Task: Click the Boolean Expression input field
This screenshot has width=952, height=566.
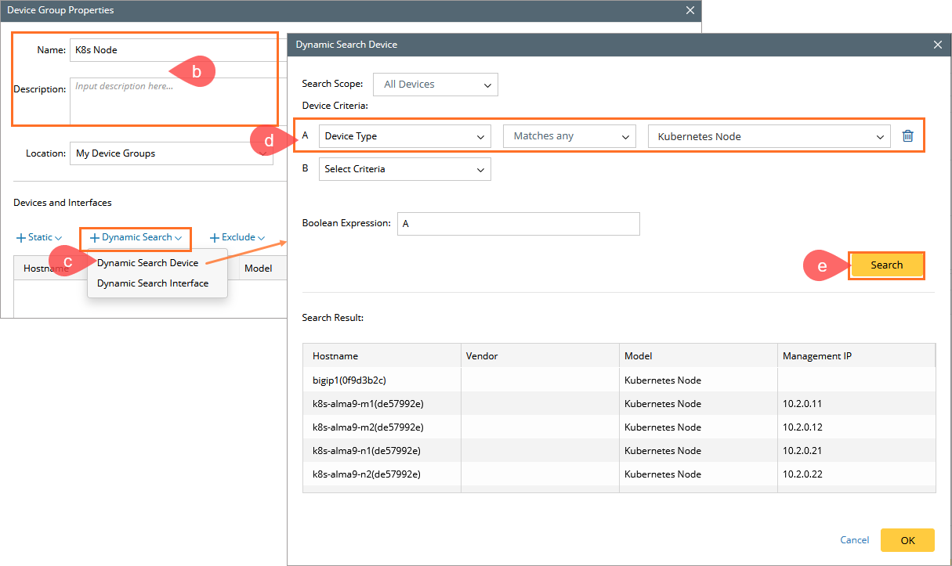Action: coord(518,224)
